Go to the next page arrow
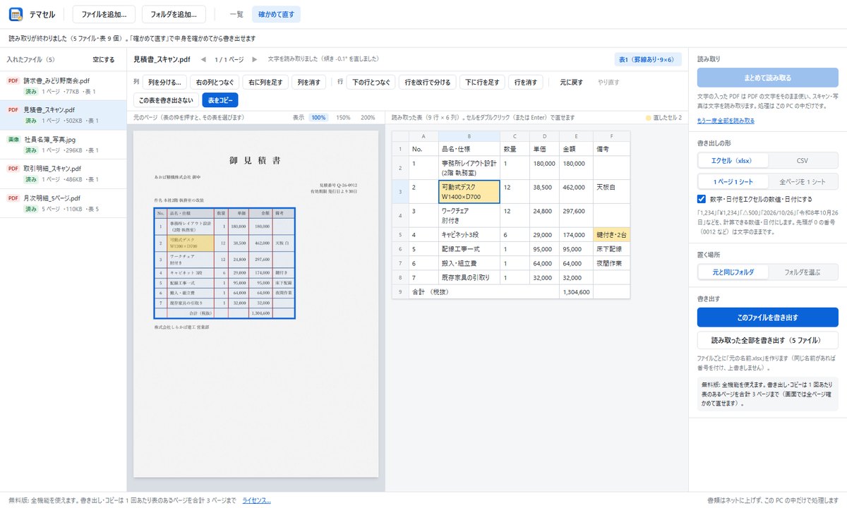The width and height of the screenshot is (847, 508). pos(255,59)
